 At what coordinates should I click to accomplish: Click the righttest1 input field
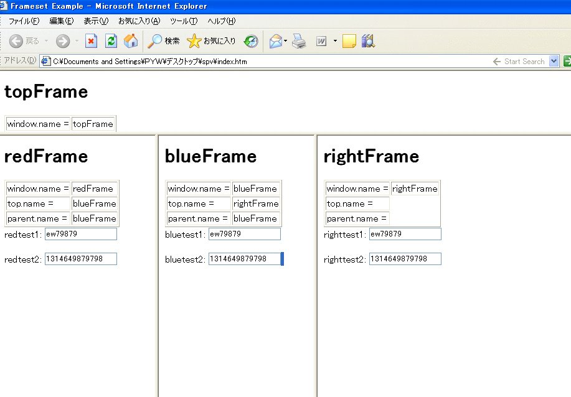coord(405,234)
